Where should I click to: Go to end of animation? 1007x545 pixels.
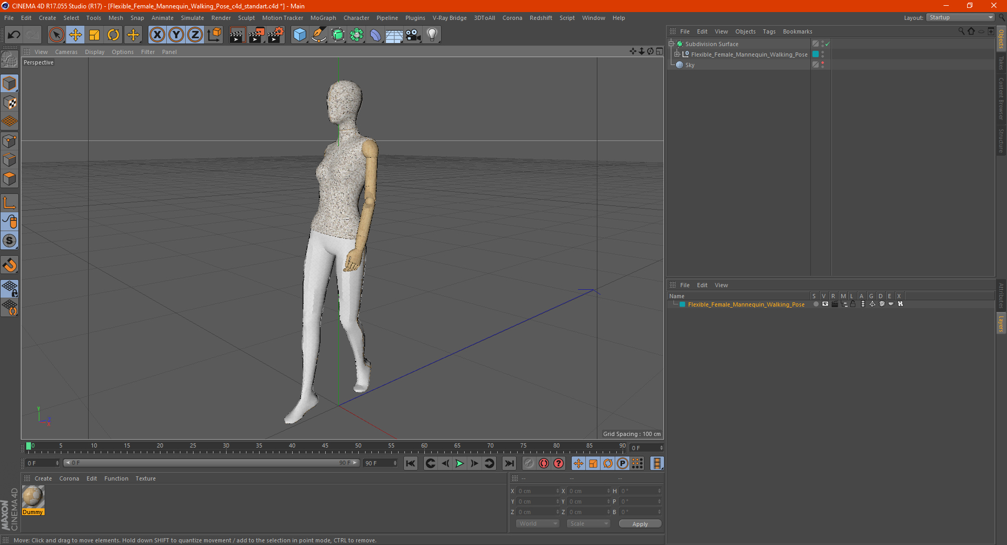click(509, 463)
